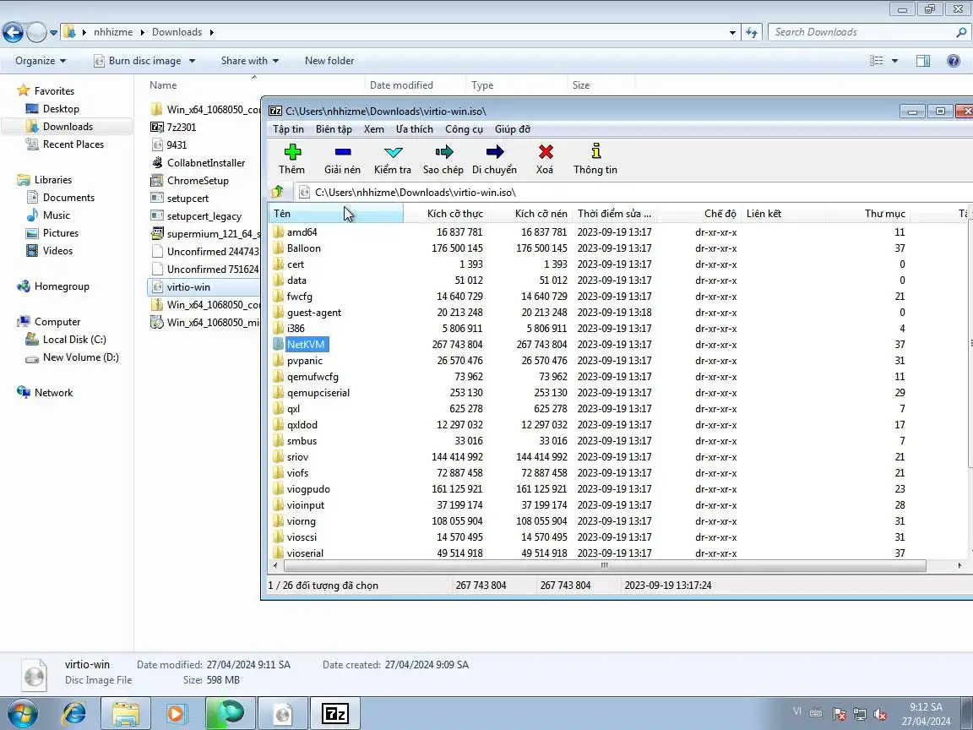
Task: Open the Tập tin menu
Action: click(289, 129)
